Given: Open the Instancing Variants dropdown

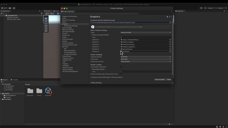Looking at the screenshot, I should click(146, 62).
